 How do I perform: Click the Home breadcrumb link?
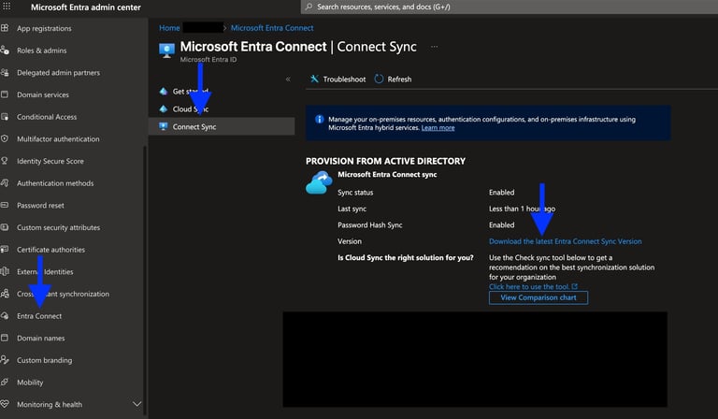coord(169,28)
